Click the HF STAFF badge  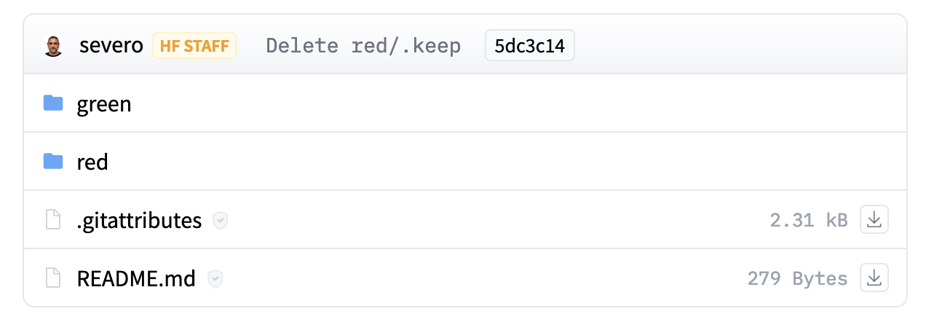click(x=194, y=47)
